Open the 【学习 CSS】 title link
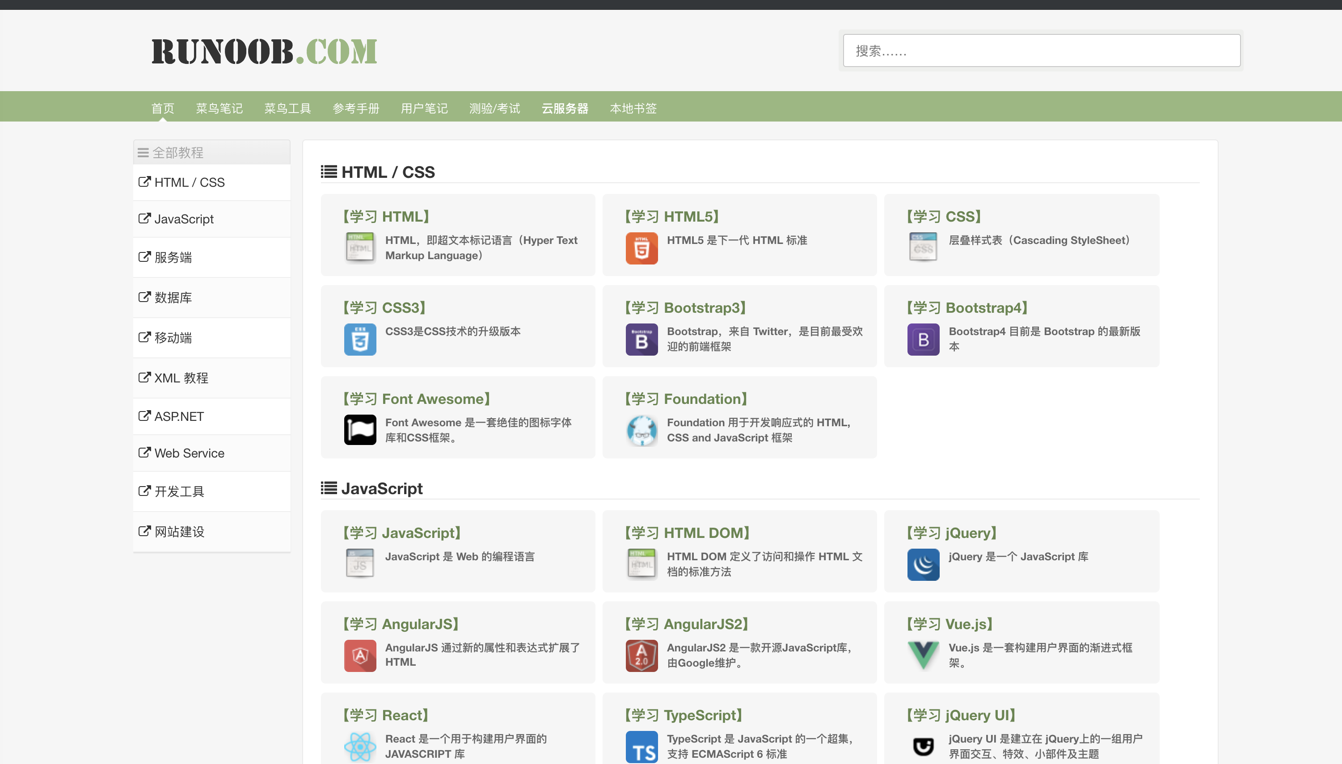The height and width of the screenshot is (764, 1342). 944,216
